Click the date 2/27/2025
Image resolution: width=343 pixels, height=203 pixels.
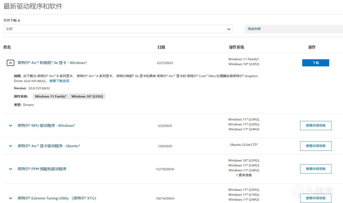point(165,63)
